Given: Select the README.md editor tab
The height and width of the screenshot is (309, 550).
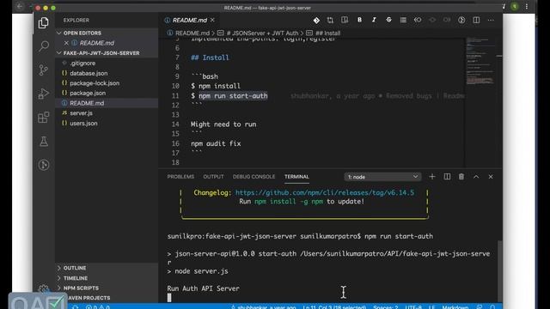Looking at the screenshot, I should (x=189, y=21).
